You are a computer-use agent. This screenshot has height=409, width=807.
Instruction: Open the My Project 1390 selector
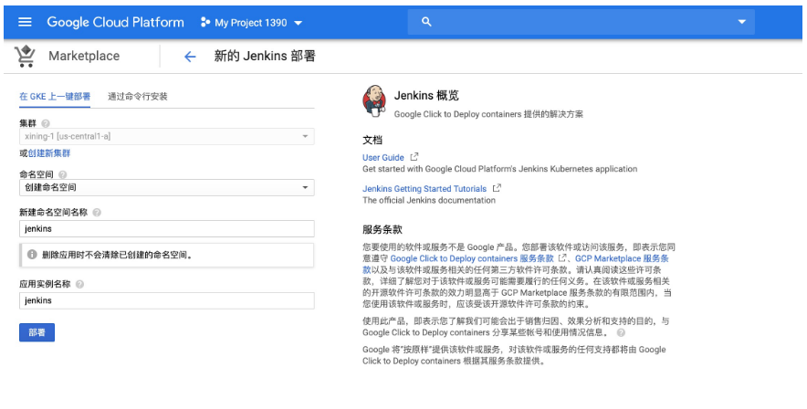(251, 22)
